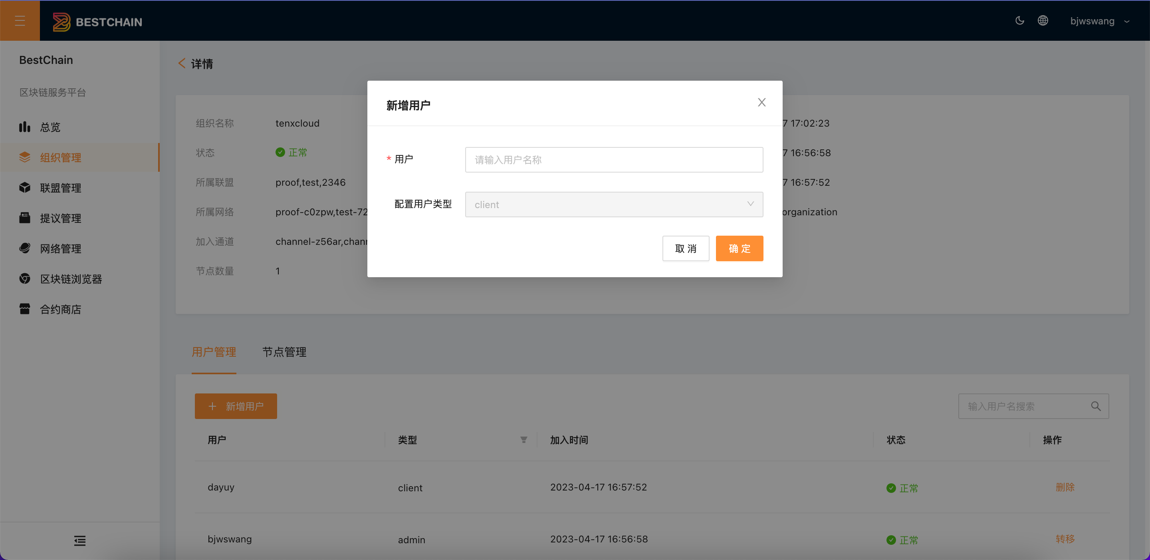The height and width of the screenshot is (560, 1150).
Task: Click the admin type cell
Action: pyautogui.click(x=411, y=540)
